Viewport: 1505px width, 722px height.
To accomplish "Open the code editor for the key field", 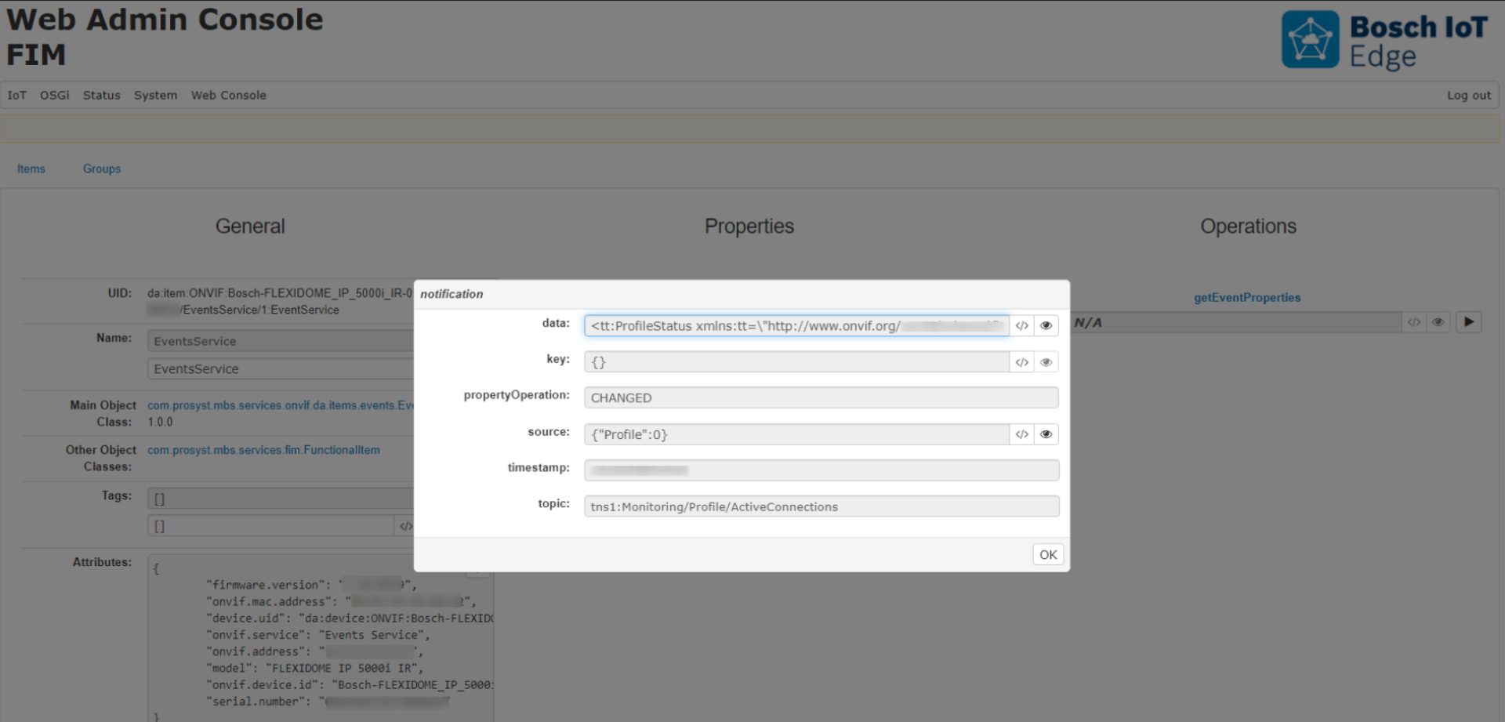I will click(x=1021, y=361).
